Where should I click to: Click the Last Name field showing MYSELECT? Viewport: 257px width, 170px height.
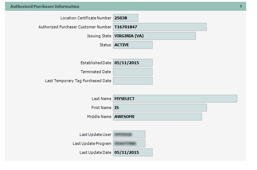pos(175,99)
